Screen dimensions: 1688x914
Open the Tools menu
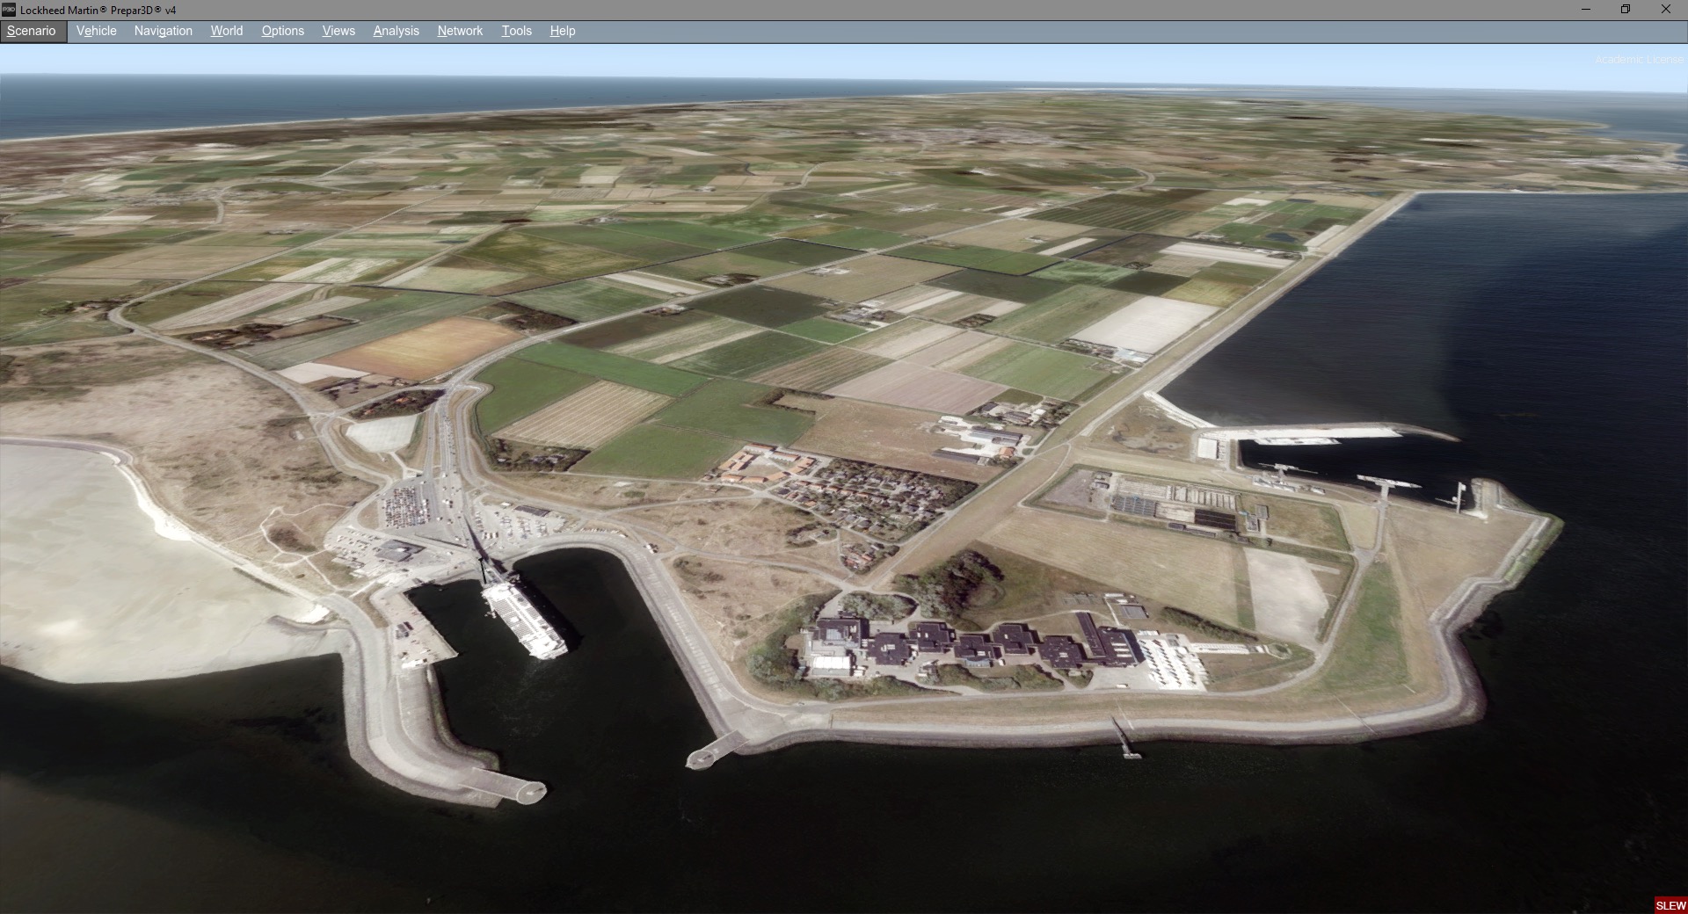click(517, 31)
